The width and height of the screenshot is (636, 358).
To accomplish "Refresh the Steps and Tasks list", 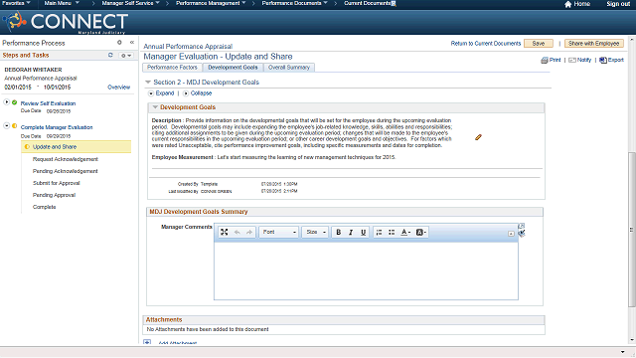I will [110, 55].
